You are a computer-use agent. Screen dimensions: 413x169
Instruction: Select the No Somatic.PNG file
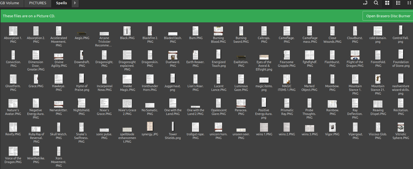(150, 109)
